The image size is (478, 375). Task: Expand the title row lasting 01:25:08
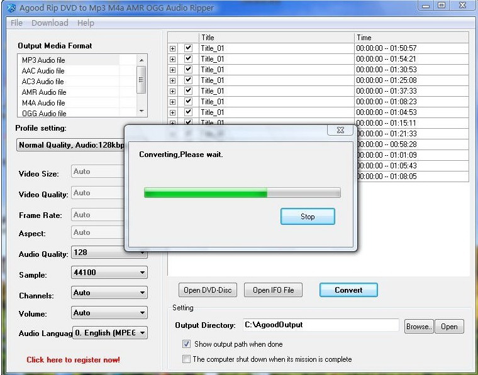pos(172,80)
